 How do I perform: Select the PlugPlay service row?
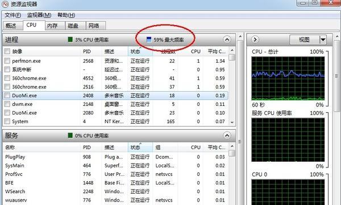pos(115,157)
